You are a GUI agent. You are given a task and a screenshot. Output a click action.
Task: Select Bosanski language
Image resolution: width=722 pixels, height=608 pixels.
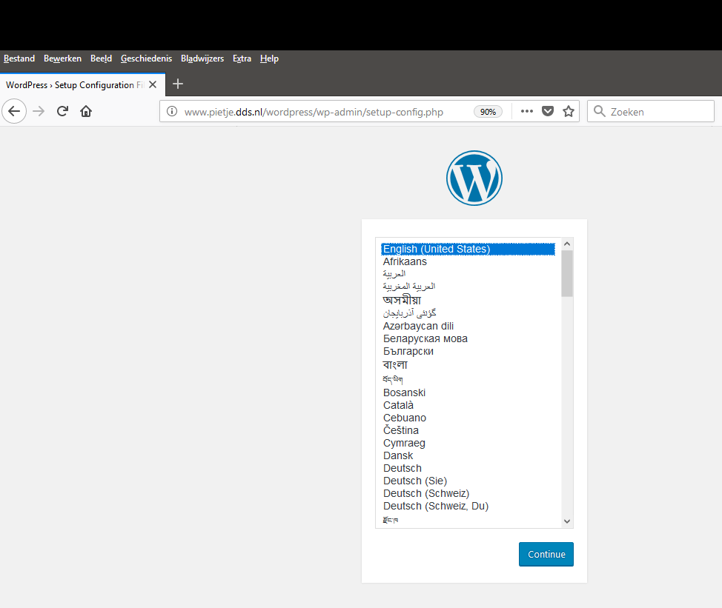(468, 392)
